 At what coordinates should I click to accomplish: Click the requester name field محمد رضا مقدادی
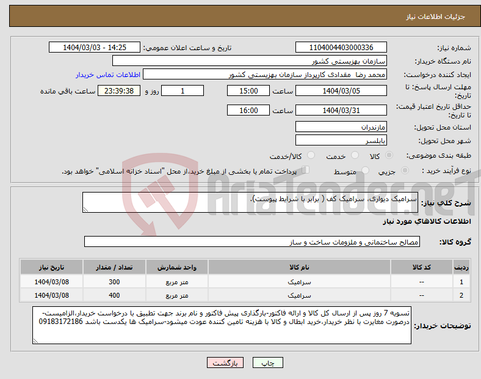tap(265, 75)
